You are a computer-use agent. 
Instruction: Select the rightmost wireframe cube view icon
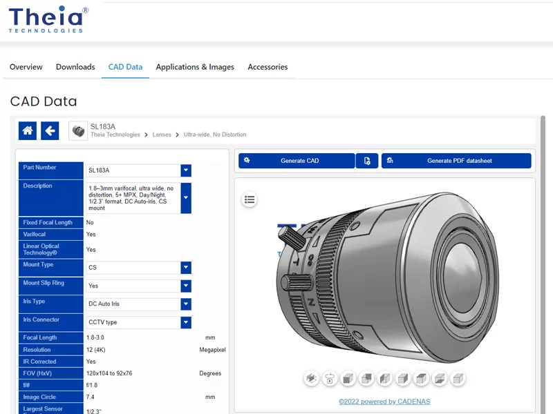pyautogui.click(x=458, y=378)
